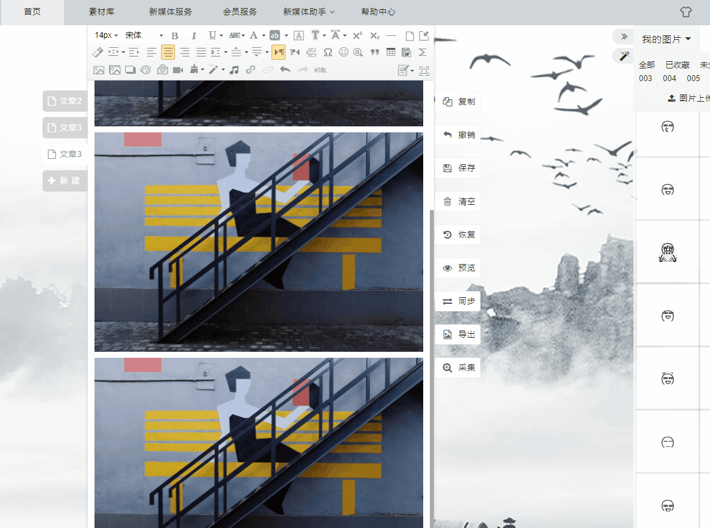Open 新媒体服务 menu
This screenshot has width=710, height=528.
coord(170,12)
